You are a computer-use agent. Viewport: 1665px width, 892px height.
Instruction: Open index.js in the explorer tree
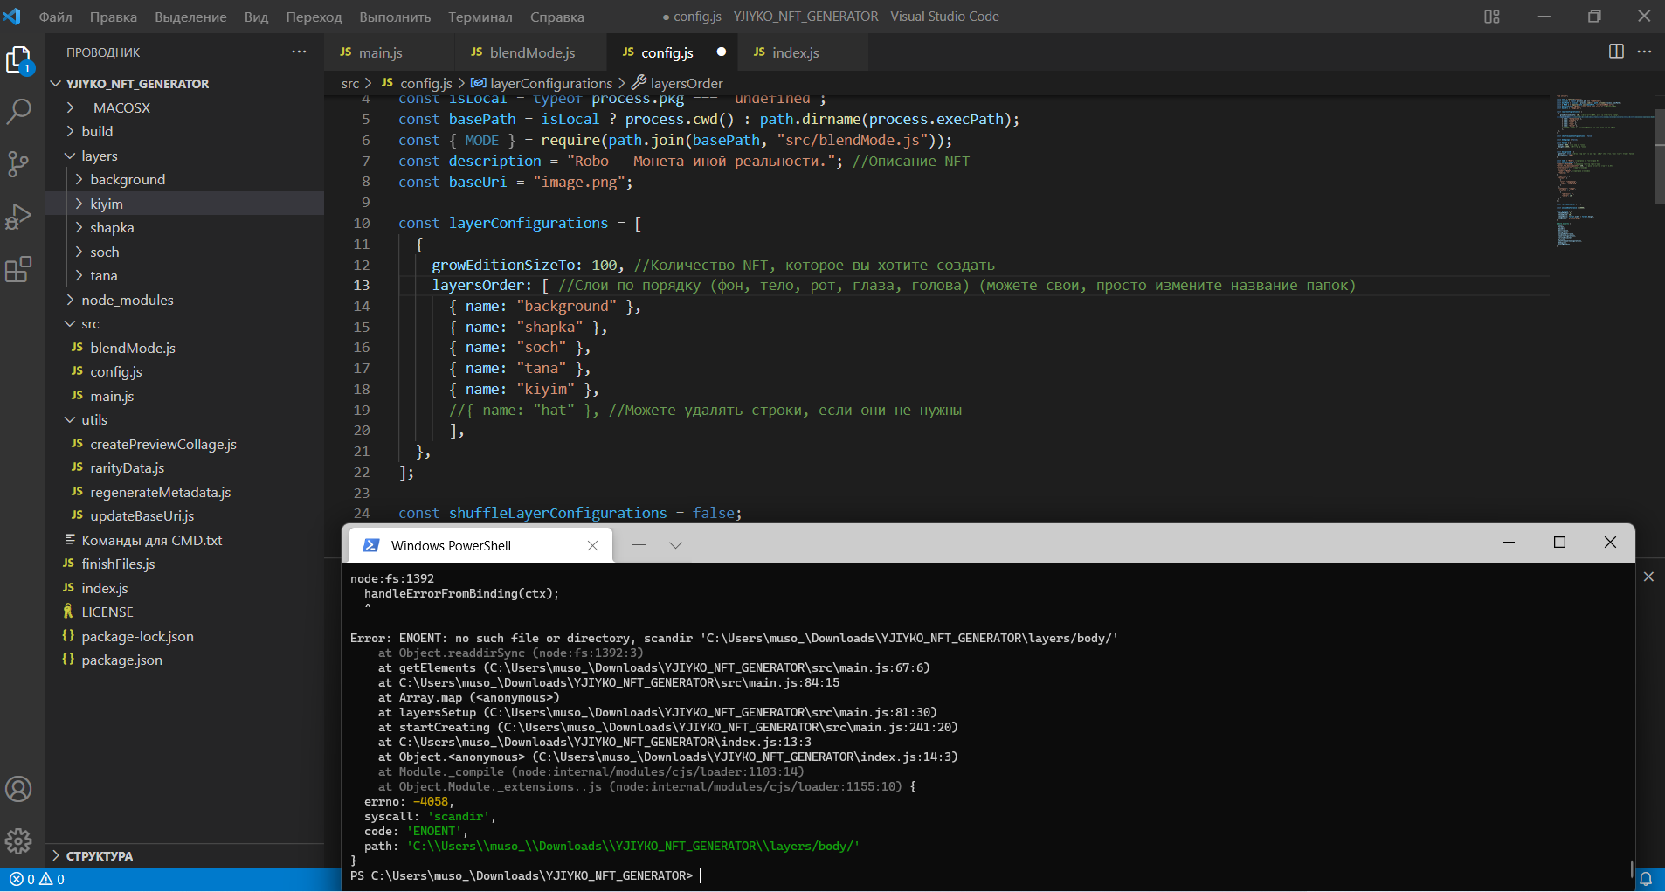184,588
